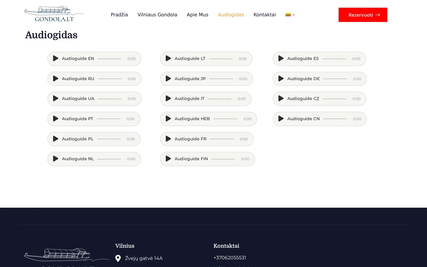Play the Audioguide NL track

coord(56,159)
